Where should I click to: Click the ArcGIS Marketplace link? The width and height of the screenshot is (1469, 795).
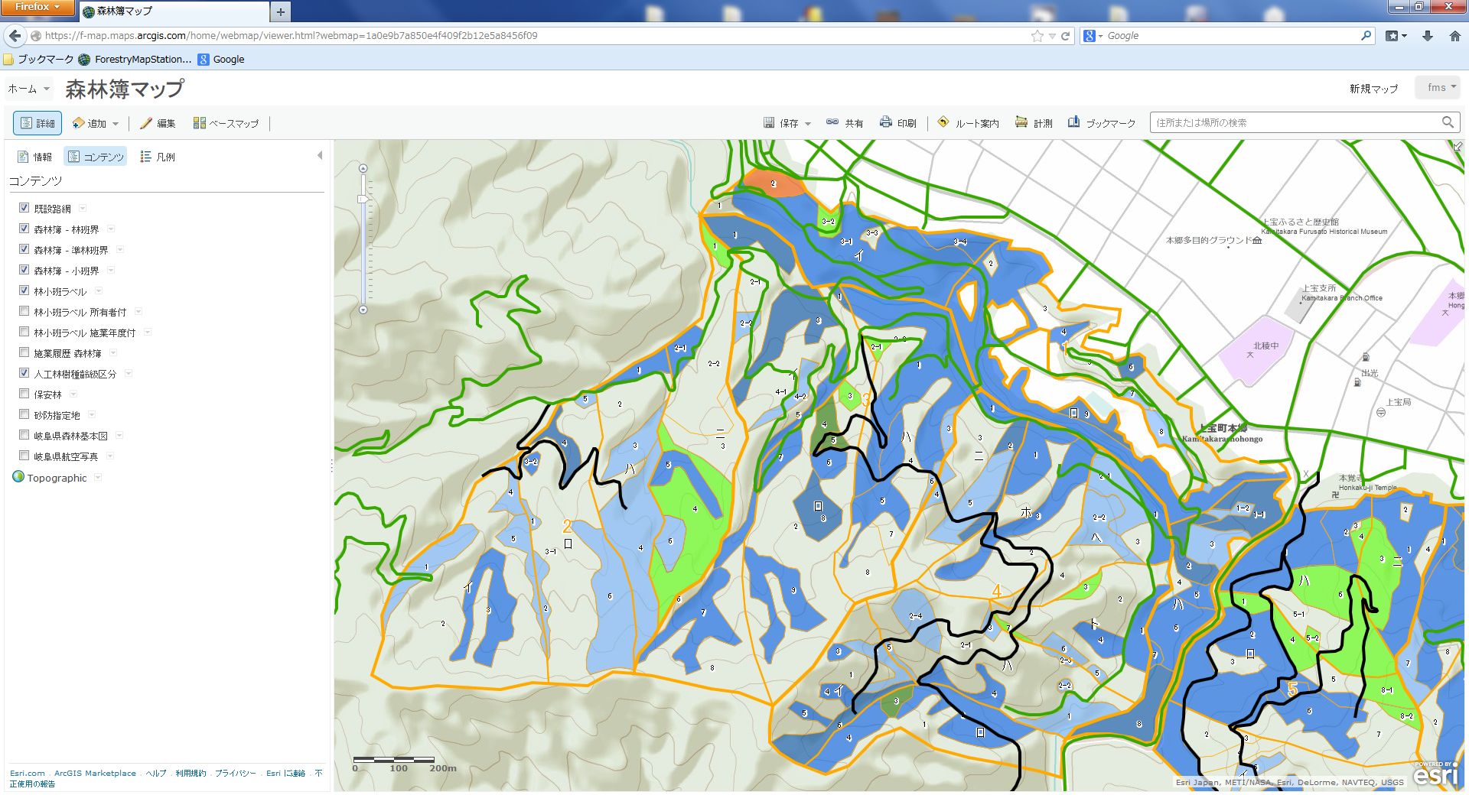click(95, 773)
